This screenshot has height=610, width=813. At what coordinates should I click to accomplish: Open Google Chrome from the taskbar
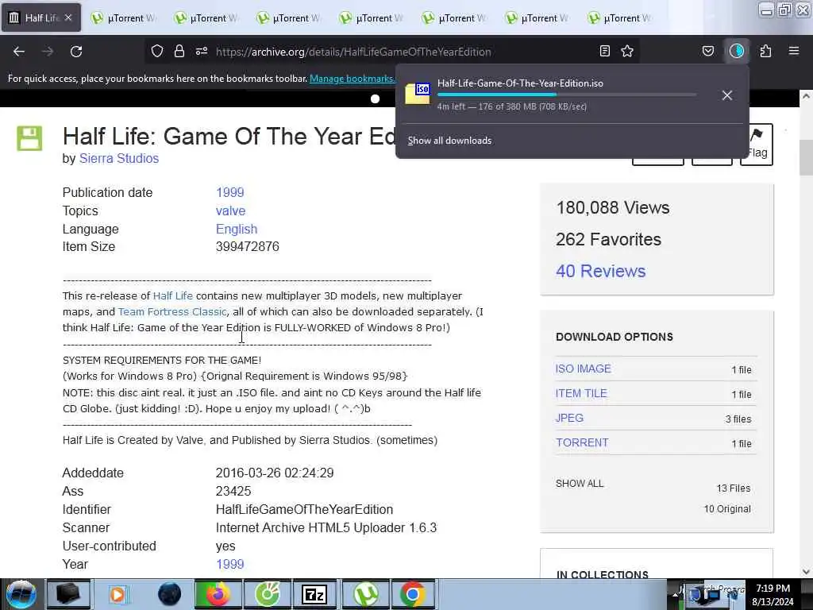[413, 594]
